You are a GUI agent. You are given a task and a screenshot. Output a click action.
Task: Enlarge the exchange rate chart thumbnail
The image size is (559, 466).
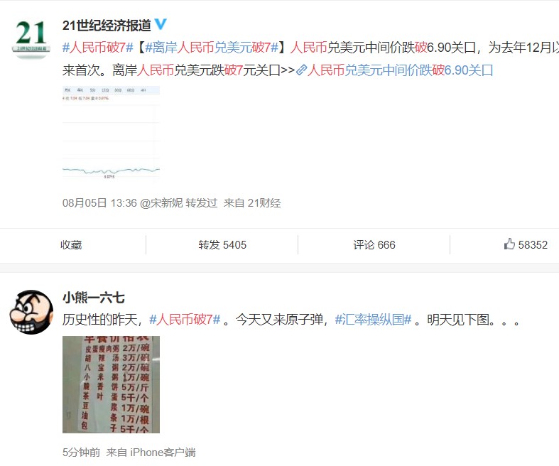(x=111, y=134)
